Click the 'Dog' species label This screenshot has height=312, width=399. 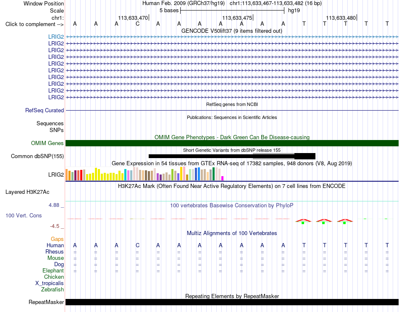[59, 264]
